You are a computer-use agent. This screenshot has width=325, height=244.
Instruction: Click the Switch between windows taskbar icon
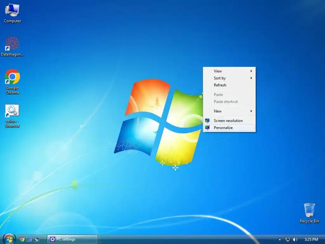tap(36, 240)
